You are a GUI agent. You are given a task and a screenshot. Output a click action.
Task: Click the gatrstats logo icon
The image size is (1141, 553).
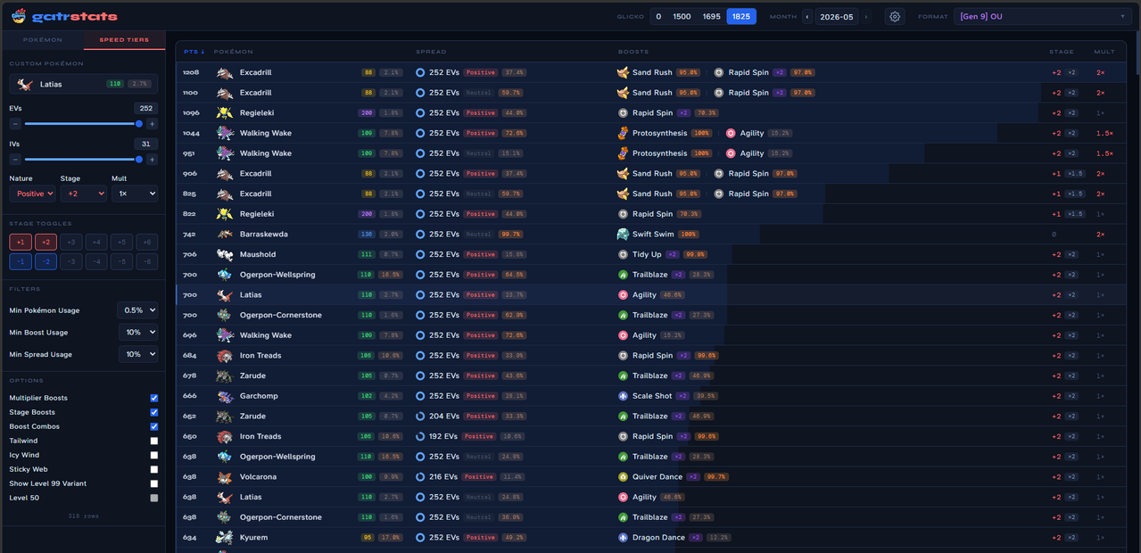coord(19,16)
